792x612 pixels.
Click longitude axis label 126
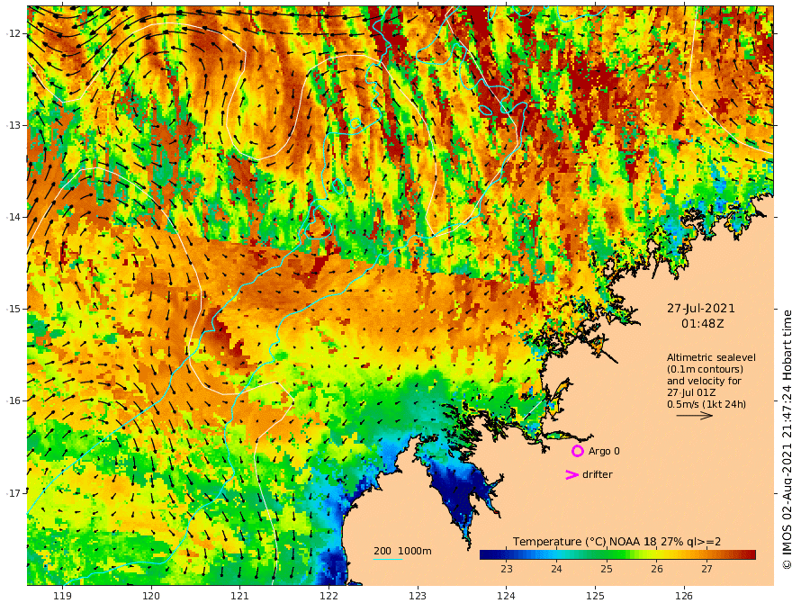coord(684,596)
